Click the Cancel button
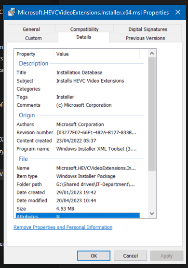Image resolution: width=188 pixels, height=268 pixels. pos(130,256)
